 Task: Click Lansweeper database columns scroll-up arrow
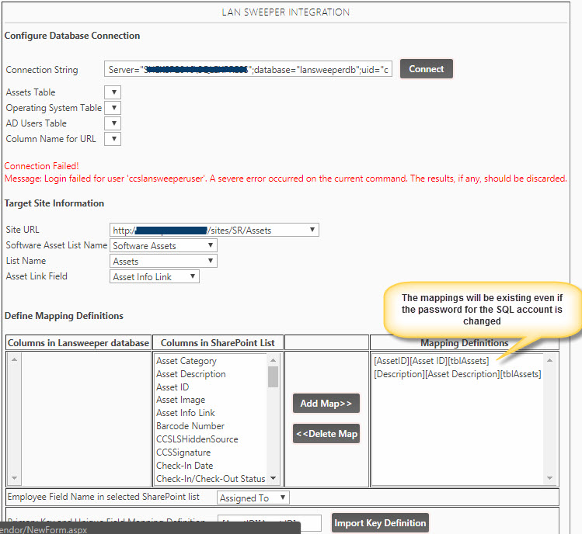tap(14, 359)
